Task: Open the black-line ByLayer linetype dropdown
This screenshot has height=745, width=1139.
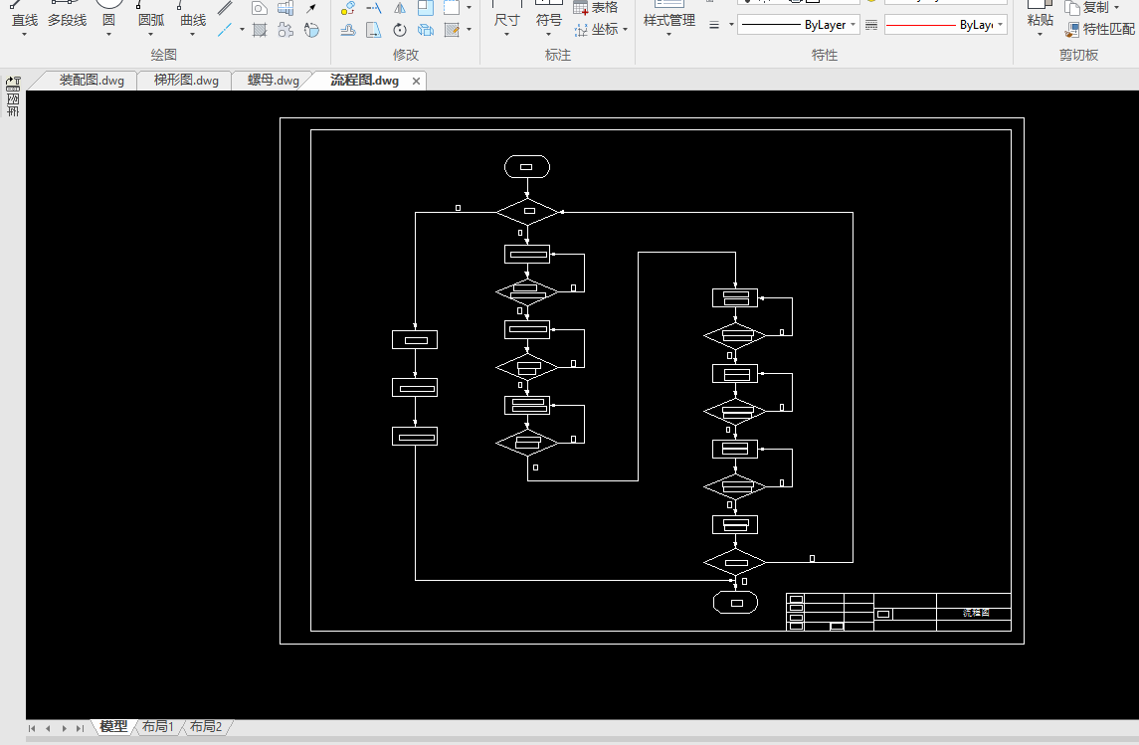Action: [x=853, y=25]
